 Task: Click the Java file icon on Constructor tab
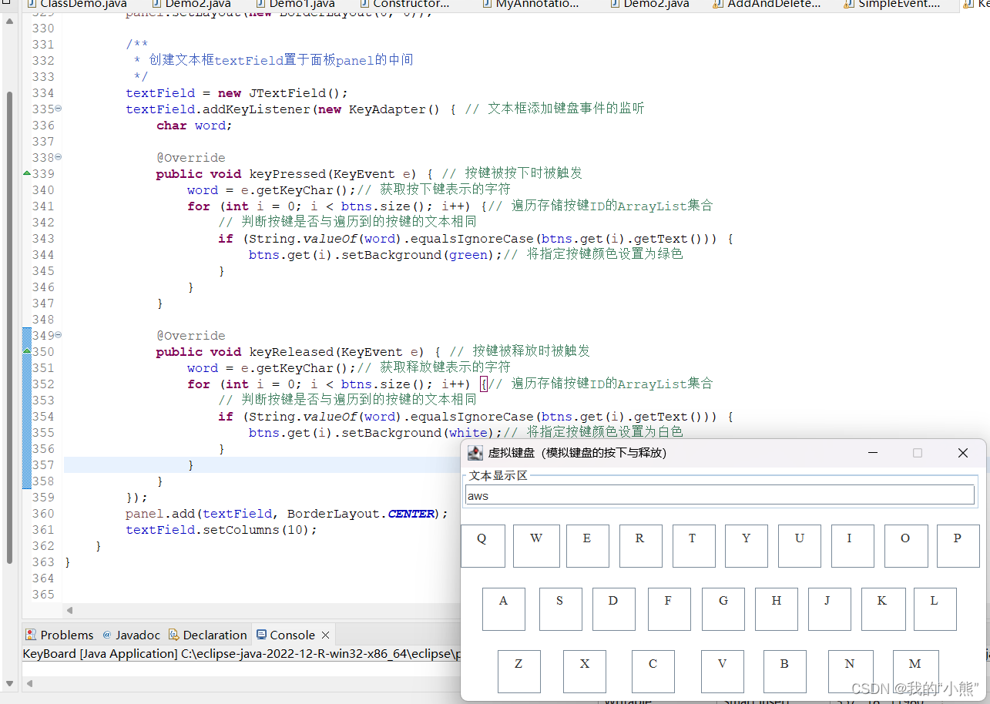tap(364, 4)
